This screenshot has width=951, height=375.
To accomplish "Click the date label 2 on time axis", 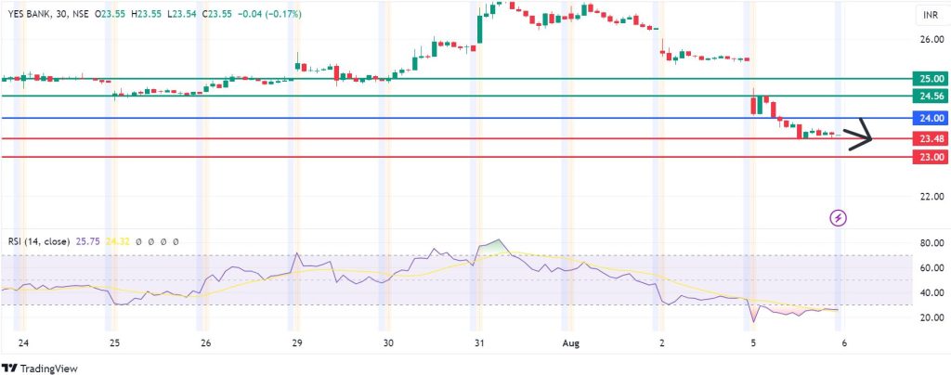I will 661,343.
